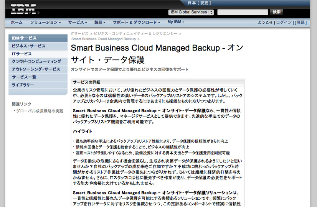Open アウトソーシング・サービス sidebar item

tap(38, 69)
